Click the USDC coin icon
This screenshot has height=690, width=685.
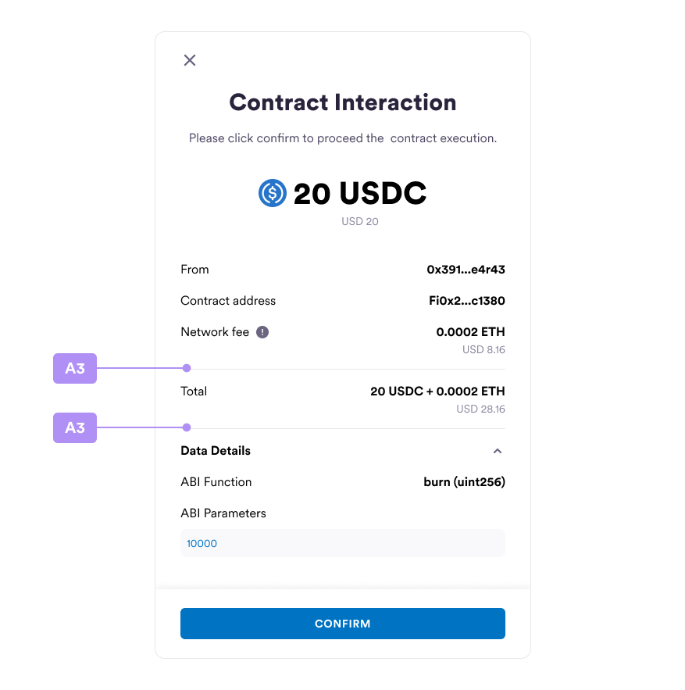[x=273, y=193]
